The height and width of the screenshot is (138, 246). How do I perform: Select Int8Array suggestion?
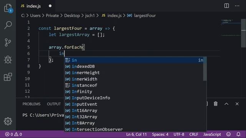tap(134, 123)
